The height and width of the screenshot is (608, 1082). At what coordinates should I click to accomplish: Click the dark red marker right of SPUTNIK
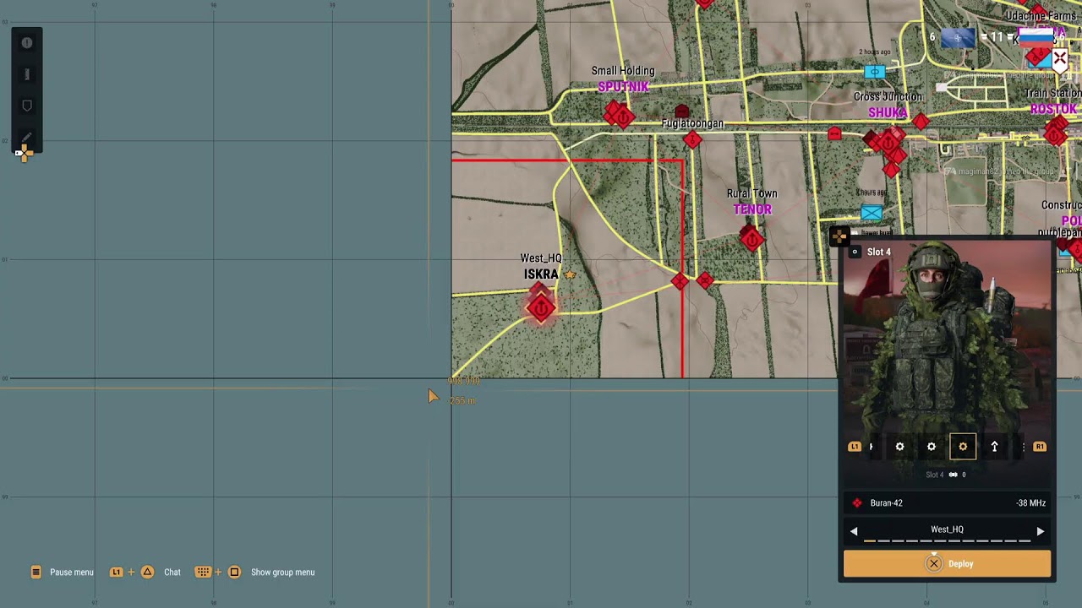[682, 111]
